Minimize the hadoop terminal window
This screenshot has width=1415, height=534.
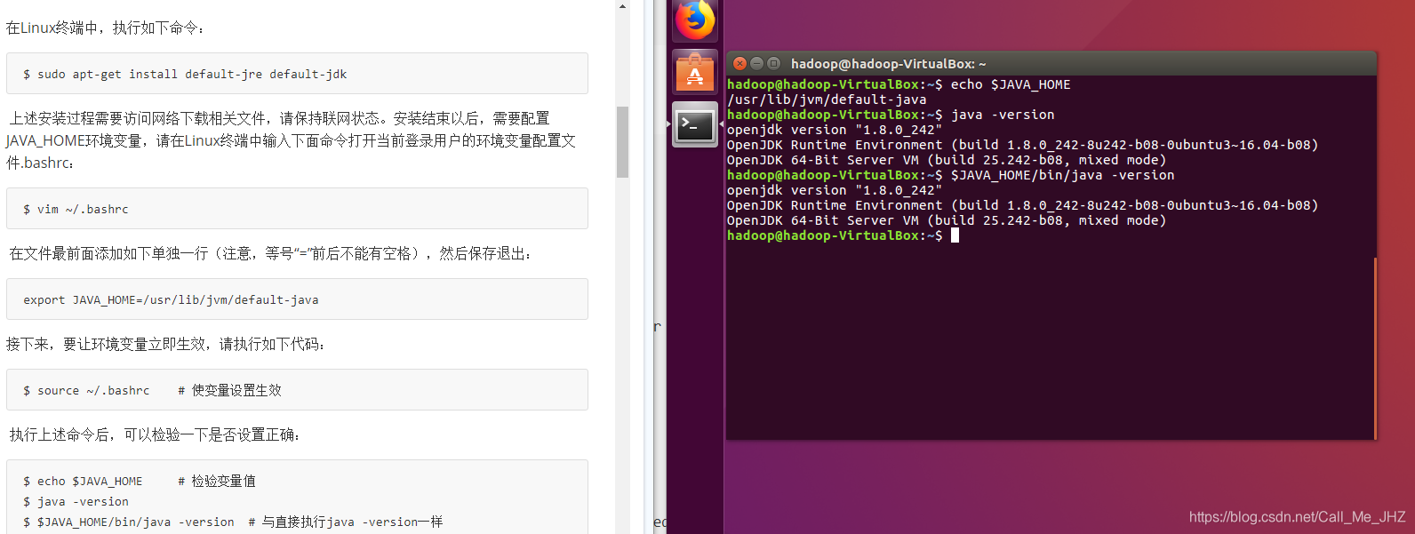[756, 63]
